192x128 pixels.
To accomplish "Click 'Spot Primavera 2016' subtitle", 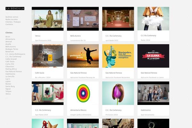I will click(x=43, y=40).
